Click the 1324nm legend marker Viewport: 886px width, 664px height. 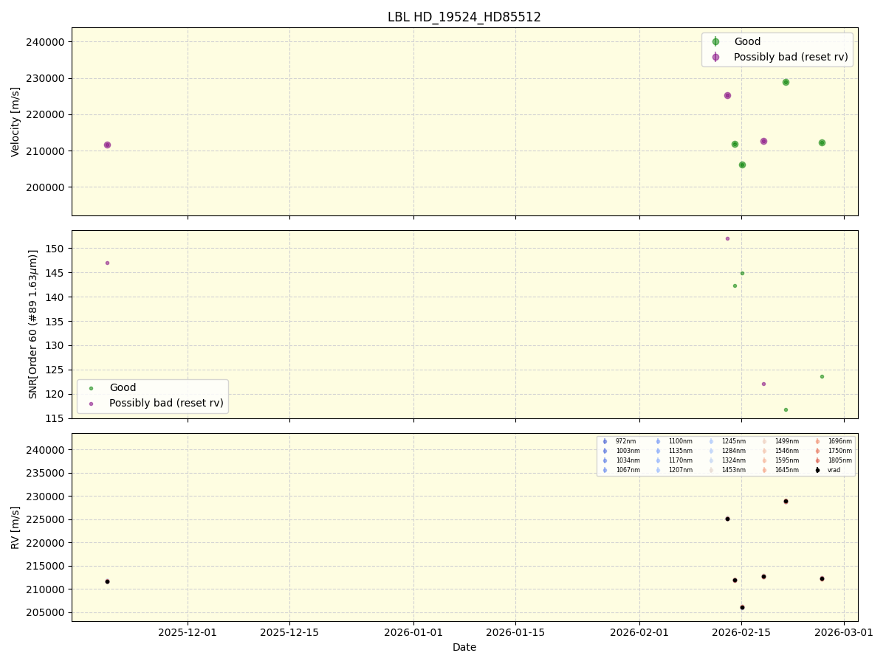click(711, 460)
